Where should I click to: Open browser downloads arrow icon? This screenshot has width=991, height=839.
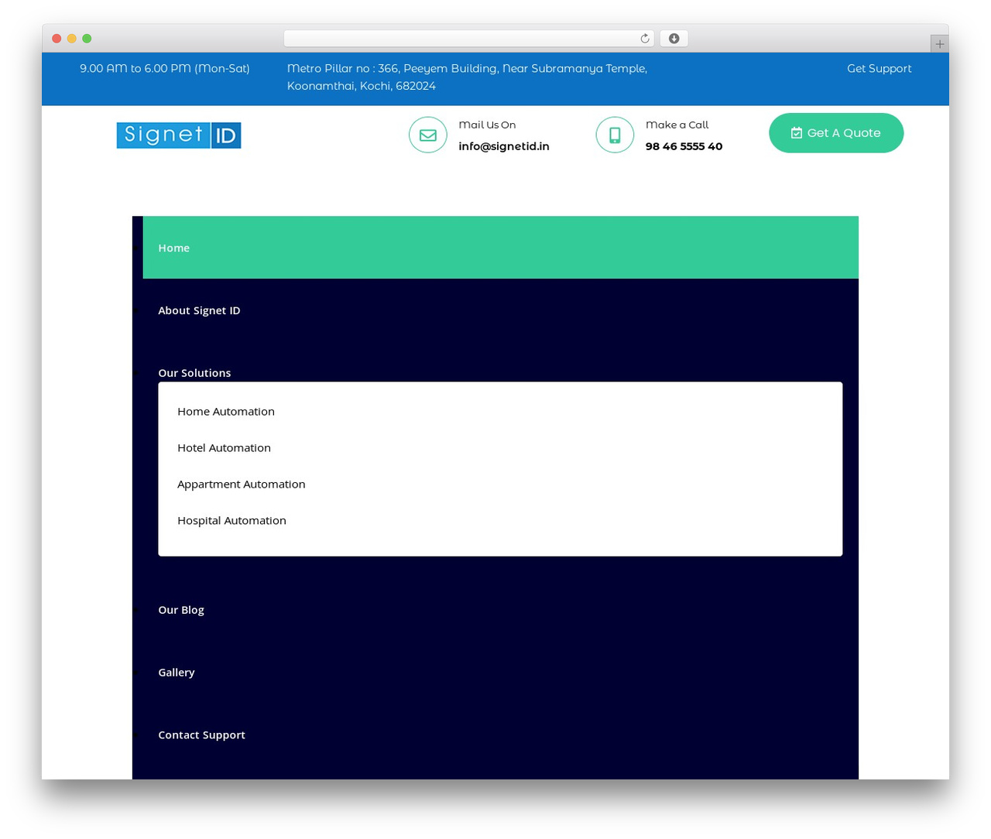(674, 39)
